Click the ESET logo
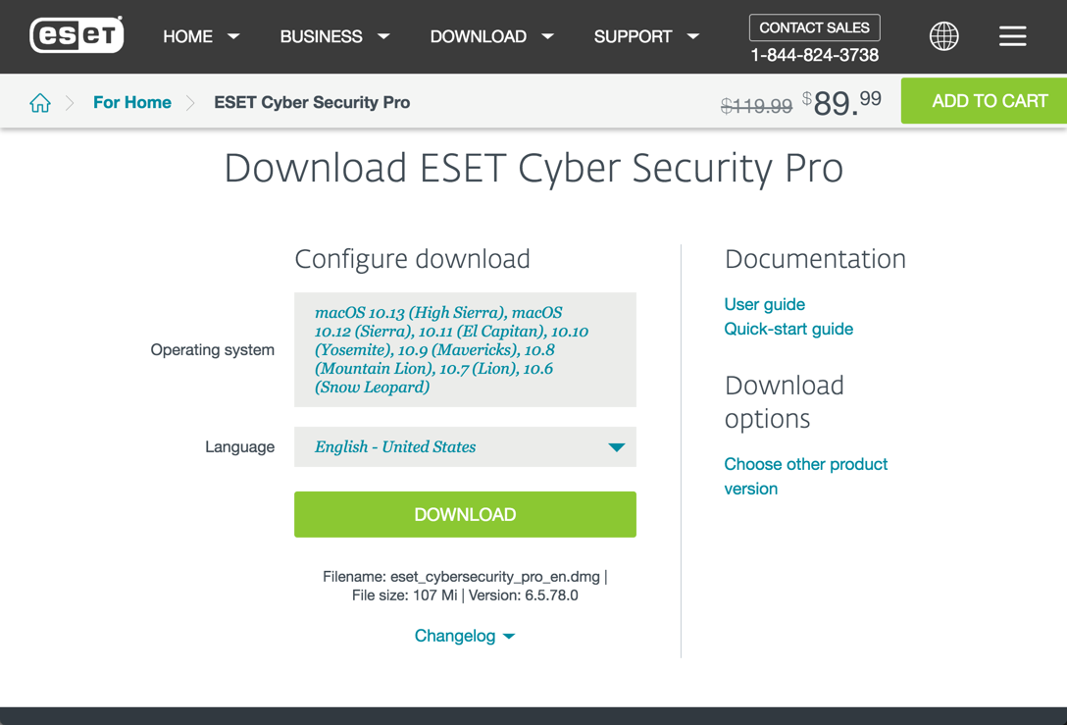This screenshot has height=725, width=1067. coord(76,34)
